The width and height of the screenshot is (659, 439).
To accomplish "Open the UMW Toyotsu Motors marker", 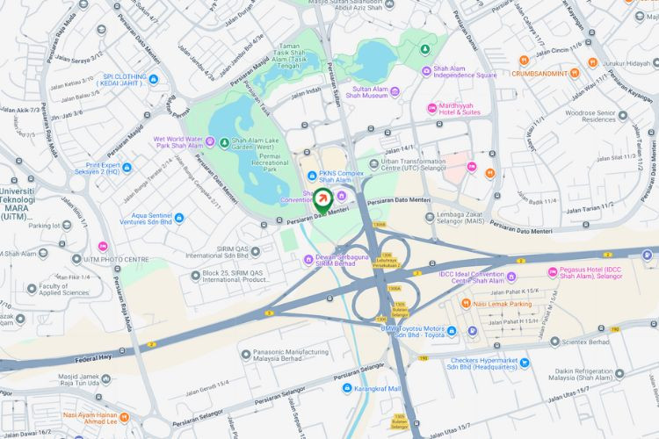I will point(452,331).
